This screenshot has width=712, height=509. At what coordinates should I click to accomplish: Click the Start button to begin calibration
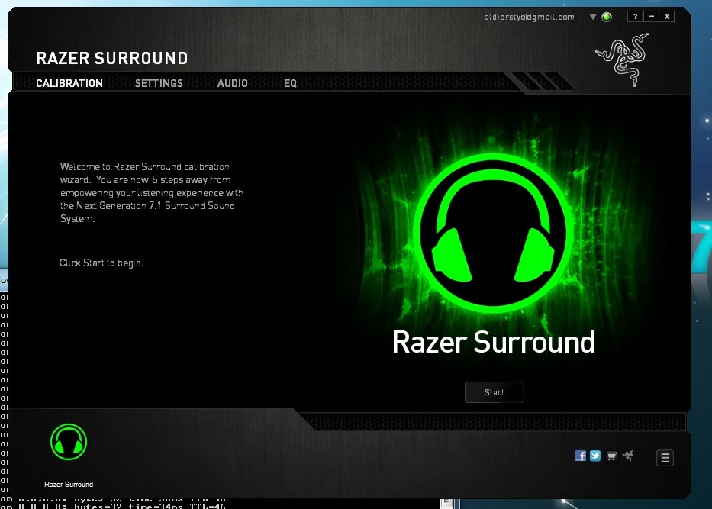494,392
